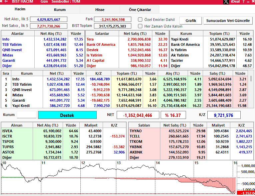The image size is (255, 196).
Task: Select ISCTR in the Alınan list
Action: pos(7,136)
